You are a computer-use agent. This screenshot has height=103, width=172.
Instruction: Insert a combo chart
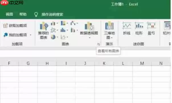click(x=73, y=30)
